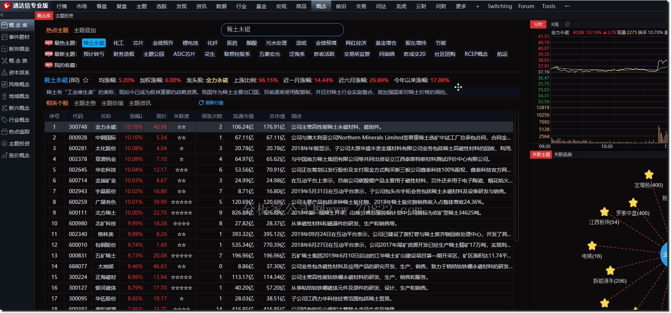671x313 pixels.
Task: Open the Tools menu item
Action: pyautogui.click(x=549, y=6)
